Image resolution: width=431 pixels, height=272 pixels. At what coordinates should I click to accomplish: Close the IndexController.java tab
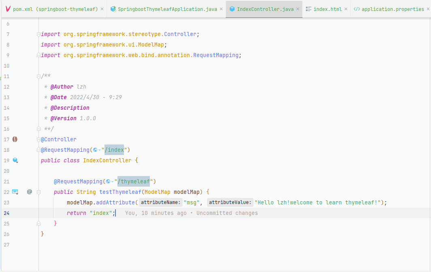(x=298, y=9)
